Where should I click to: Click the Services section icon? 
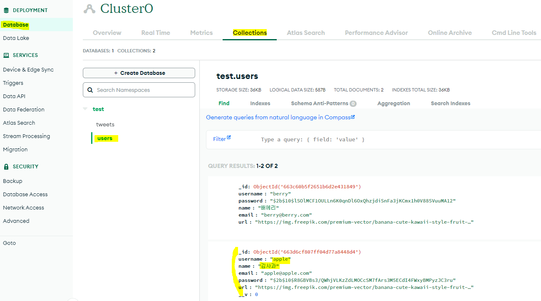tap(6, 55)
